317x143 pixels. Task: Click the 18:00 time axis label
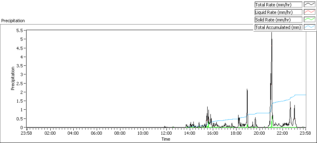click(236, 133)
